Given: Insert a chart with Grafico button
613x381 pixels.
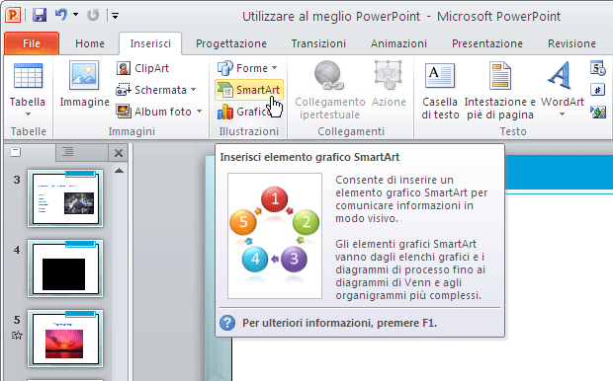Looking at the screenshot, I should [243, 113].
